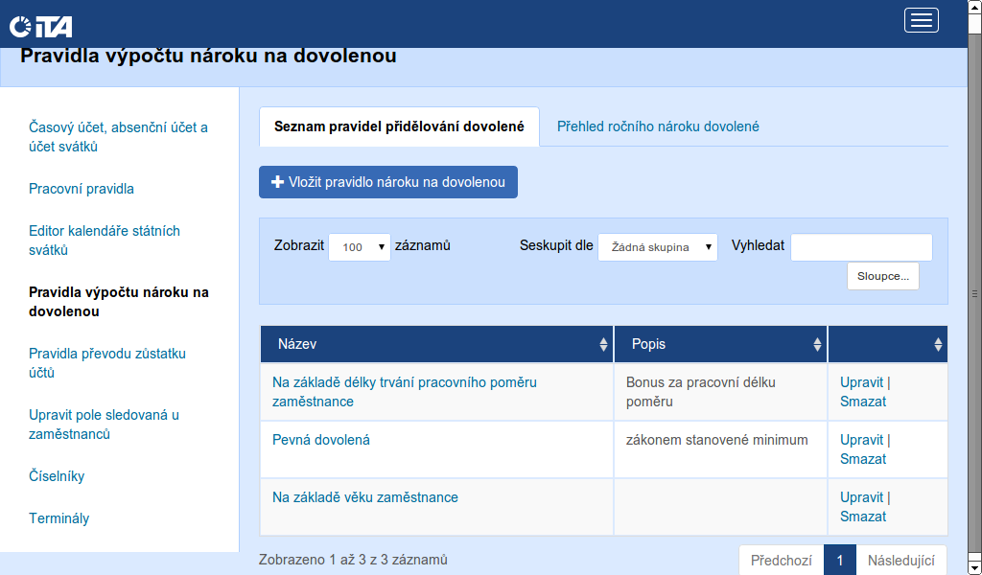Image resolution: width=982 pixels, height=575 pixels.
Task: Open the hamburger navigation menu
Action: [x=921, y=20]
